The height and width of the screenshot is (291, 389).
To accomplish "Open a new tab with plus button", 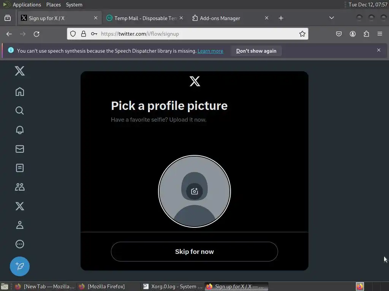I will coord(281,18).
